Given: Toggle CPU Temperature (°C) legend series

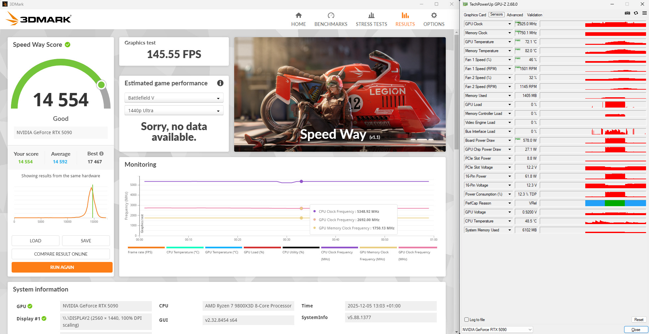Looking at the screenshot, I should pyautogui.click(x=185, y=250).
